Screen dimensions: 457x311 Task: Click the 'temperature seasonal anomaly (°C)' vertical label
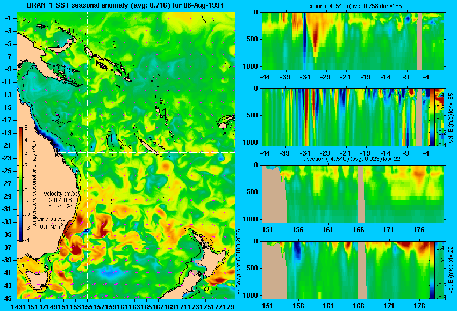coord(34,184)
